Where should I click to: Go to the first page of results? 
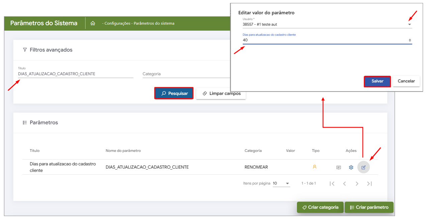point(332,184)
